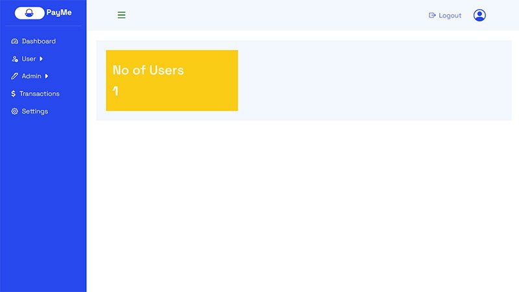
Task: Click the Settings gear icon
Action: [x=14, y=111]
